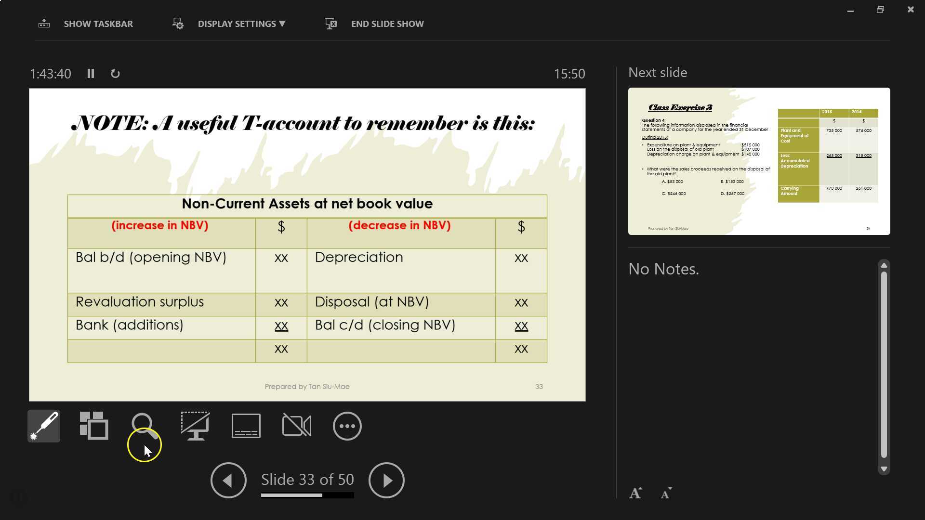Click End Slide Show

387,24
